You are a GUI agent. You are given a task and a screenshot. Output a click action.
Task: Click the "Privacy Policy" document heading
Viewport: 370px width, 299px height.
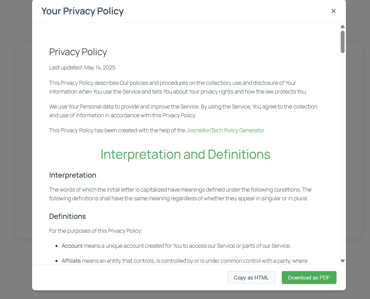[78, 52]
